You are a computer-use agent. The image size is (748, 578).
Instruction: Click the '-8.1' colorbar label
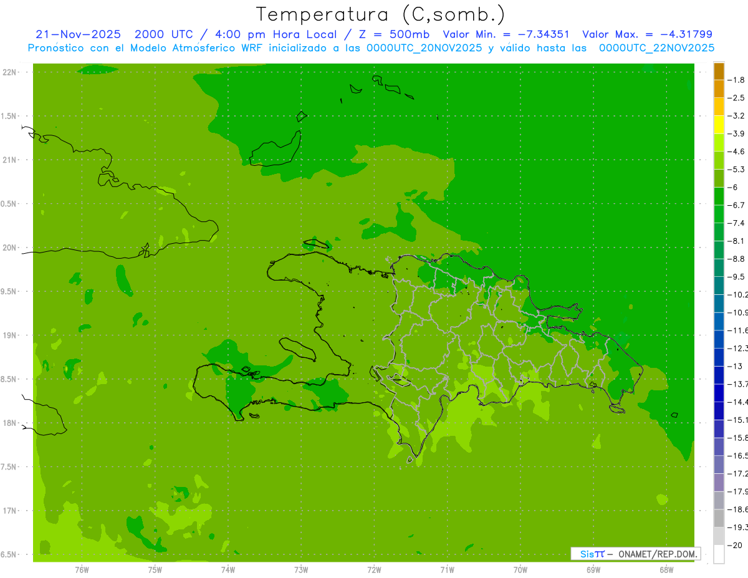click(736, 241)
